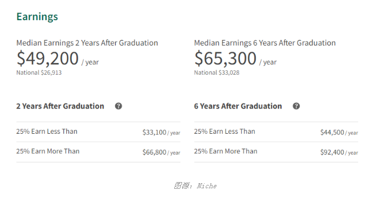This screenshot has height=204, width=389.
Task: Select 25% Earn More Than row under 2 Years
Action: coord(98,152)
